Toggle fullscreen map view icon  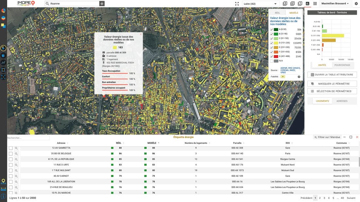click(x=237, y=4)
